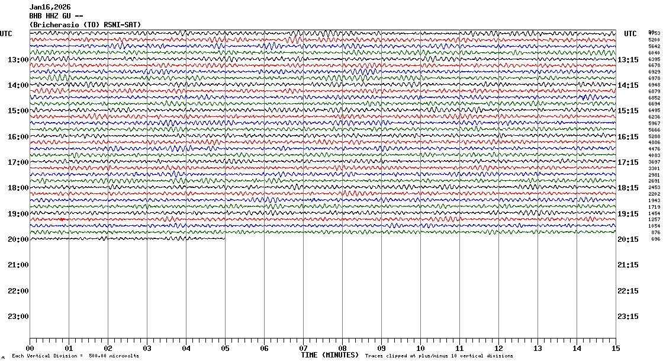Click the 19:15 time label on right axis
Image resolution: width=663 pixels, height=364 pixels.
[627, 214]
